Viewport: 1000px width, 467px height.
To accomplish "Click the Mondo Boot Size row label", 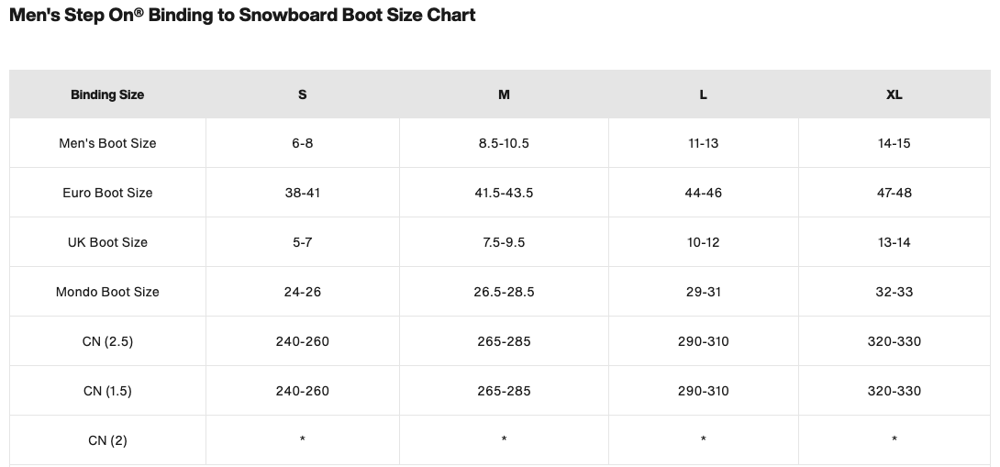I will click(x=107, y=292).
